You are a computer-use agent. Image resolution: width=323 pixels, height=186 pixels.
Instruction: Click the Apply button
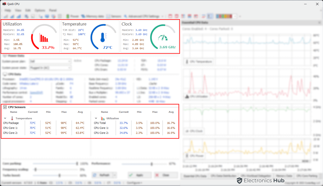pos(139,175)
